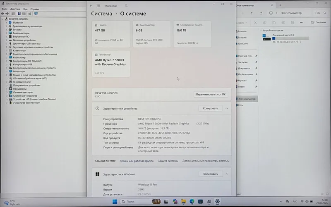The image size is (331, 207).
Task: Click Forward arrow in Device Manager toolbar
Action: 7,14
